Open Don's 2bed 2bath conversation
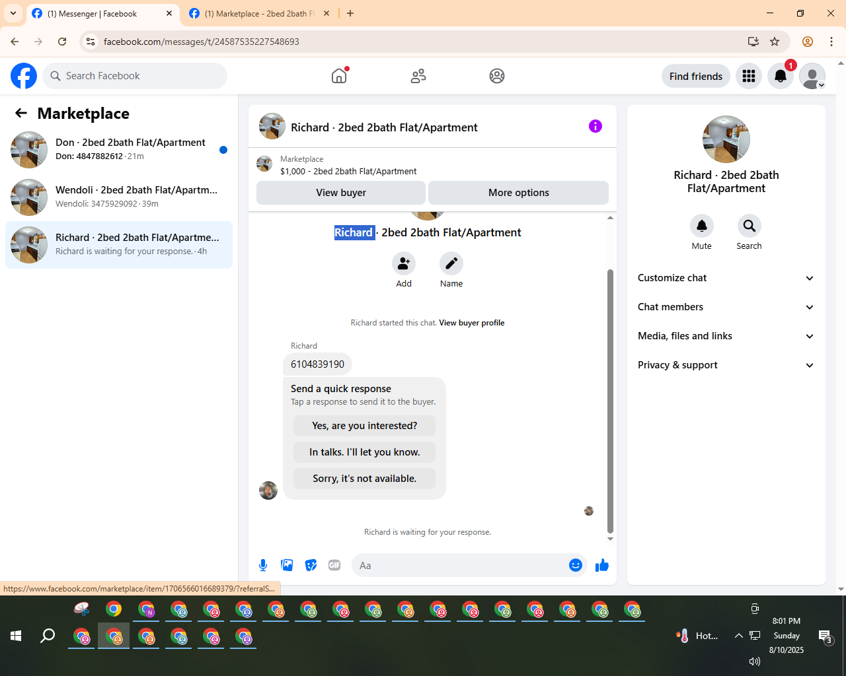 pos(119,150)
